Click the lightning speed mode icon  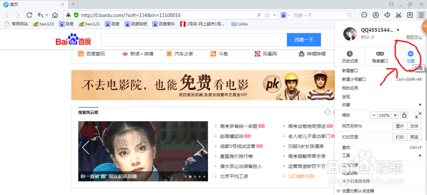pyautogui.click(x=259, y=15)
